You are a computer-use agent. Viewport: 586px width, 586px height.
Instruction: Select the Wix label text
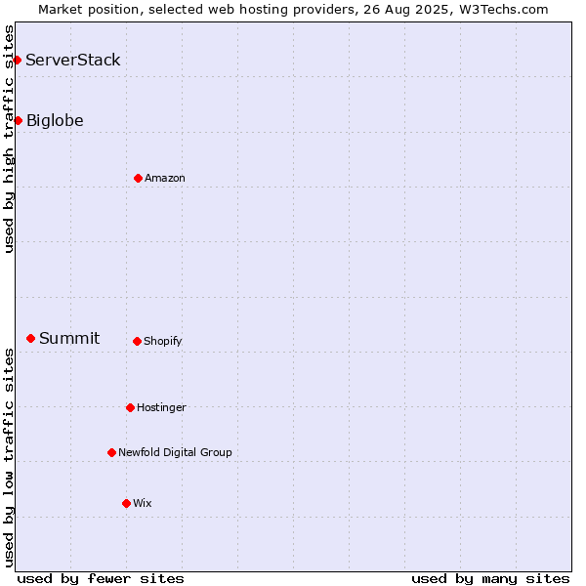(143, 503)
